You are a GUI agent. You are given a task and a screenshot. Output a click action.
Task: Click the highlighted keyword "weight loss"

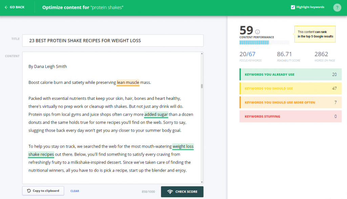point(183,147)
